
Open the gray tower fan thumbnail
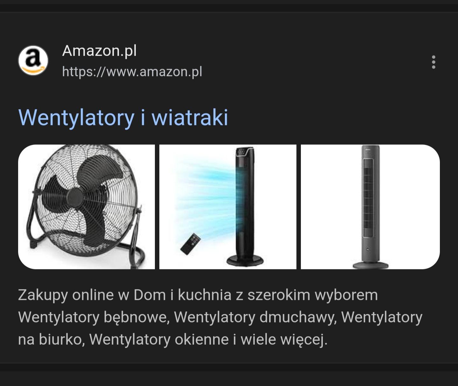[x=370, y=207]
